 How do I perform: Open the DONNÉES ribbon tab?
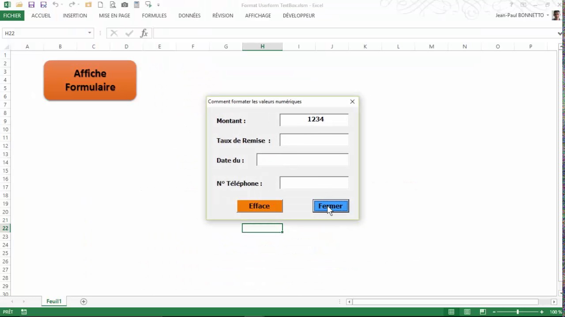point(189,15)
